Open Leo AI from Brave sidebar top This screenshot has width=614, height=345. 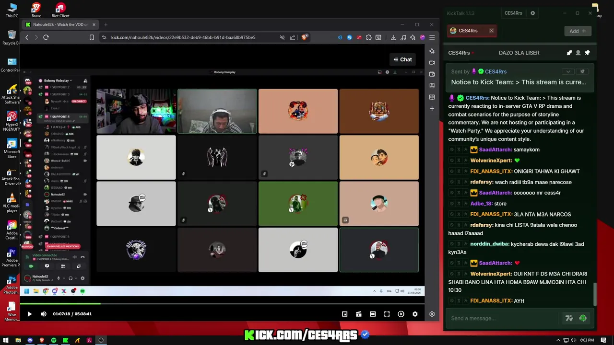[x=432, y=51]
